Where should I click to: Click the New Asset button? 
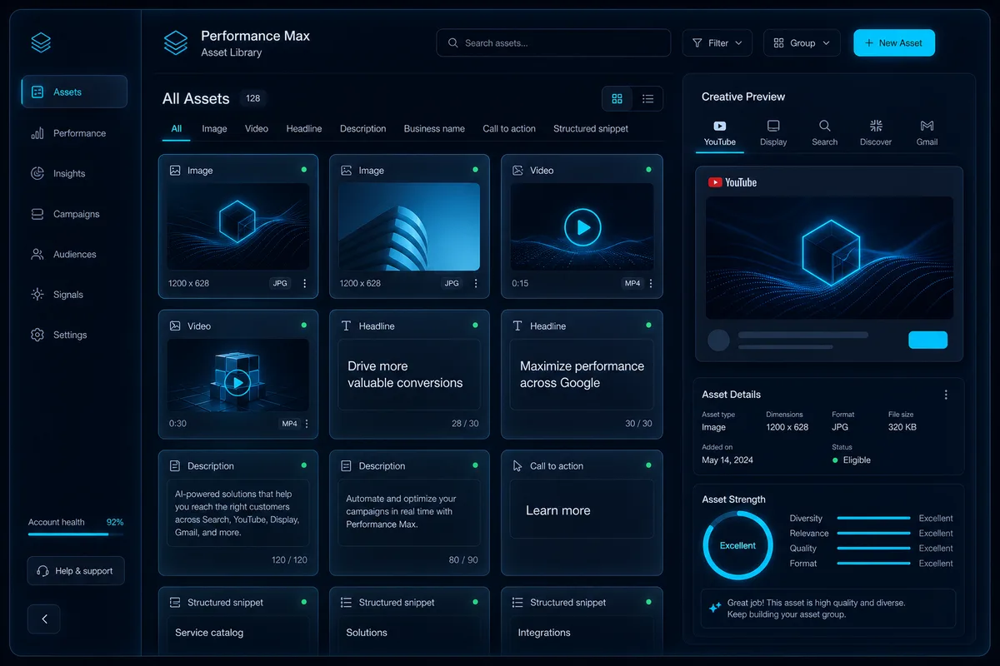tap(894, 42)
